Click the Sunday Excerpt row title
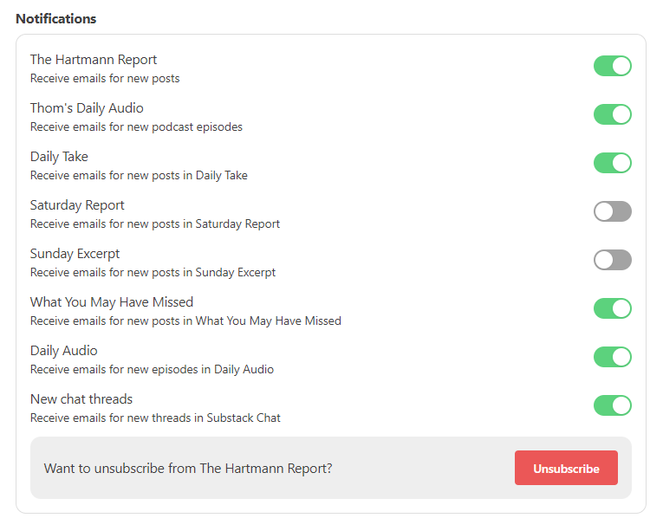663x531 pixels. [x=75, y=254]
